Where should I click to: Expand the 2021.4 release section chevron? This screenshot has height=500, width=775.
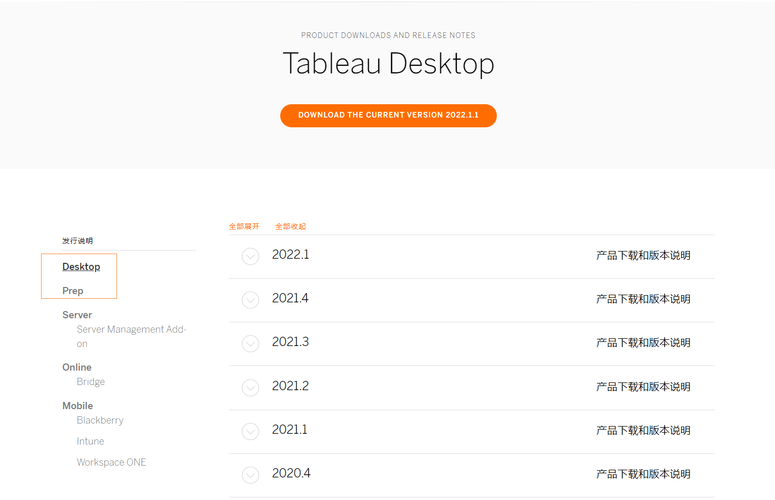[x=250, y=300]
